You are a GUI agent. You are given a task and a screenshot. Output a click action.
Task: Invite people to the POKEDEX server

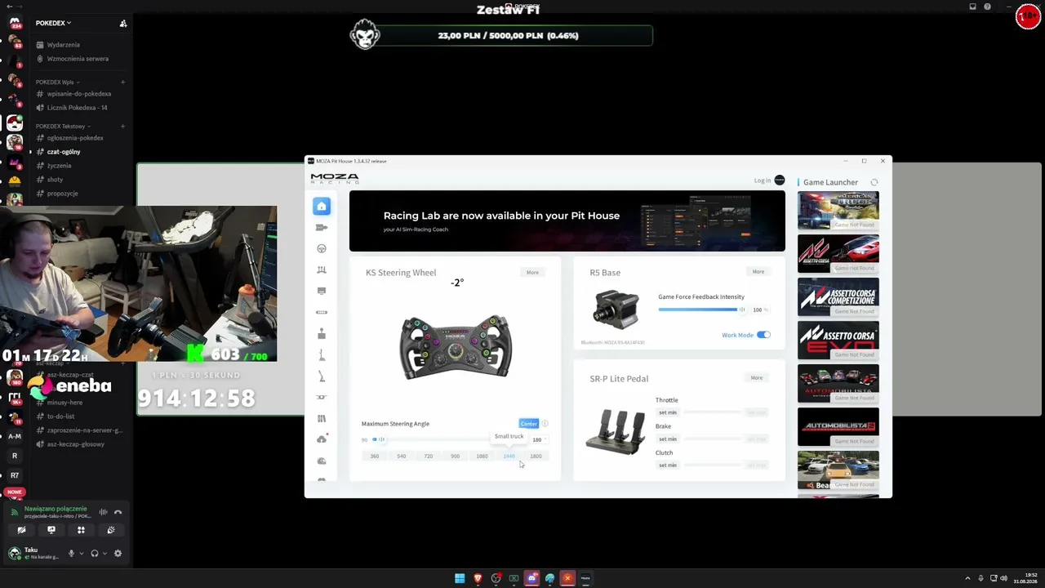click(123, 24)
